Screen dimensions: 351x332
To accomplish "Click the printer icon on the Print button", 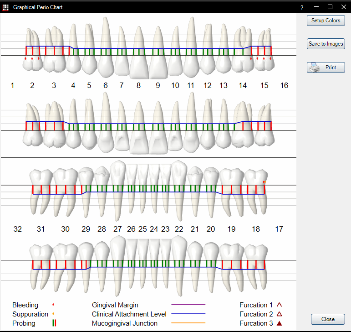I will [315, 67].
